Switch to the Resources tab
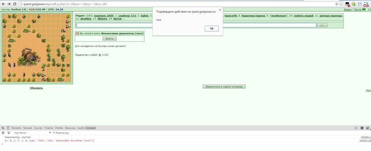The width and height of the screenshot is (371, 151). tap(70, 128)
